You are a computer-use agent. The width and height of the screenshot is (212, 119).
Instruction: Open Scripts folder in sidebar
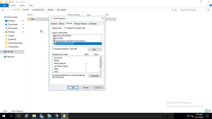pos(11,36)
